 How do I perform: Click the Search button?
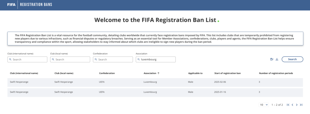click(x=292, y=59)
